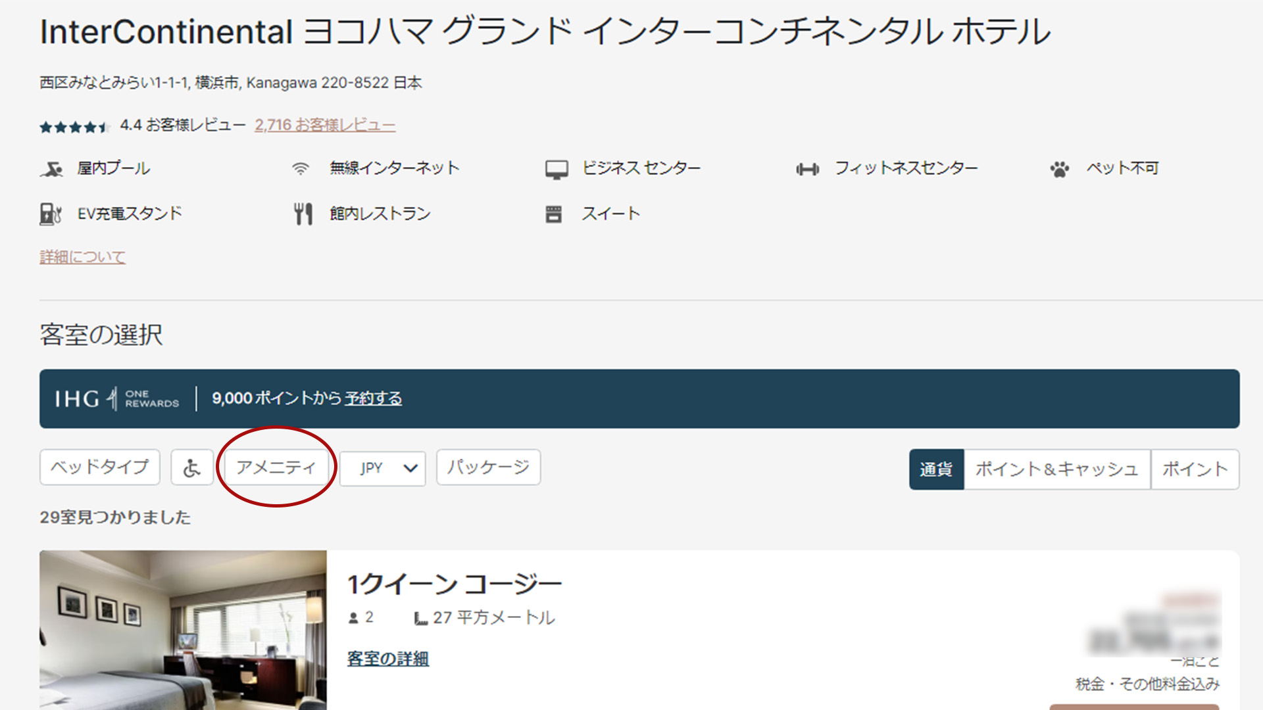Click the 4.4 お客様レビュー rating text

[x=183, y=125]
